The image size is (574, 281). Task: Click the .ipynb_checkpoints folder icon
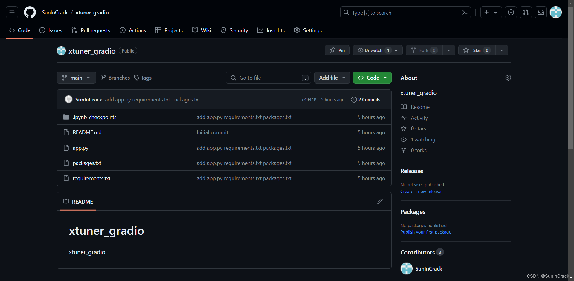tap(66, 117)
